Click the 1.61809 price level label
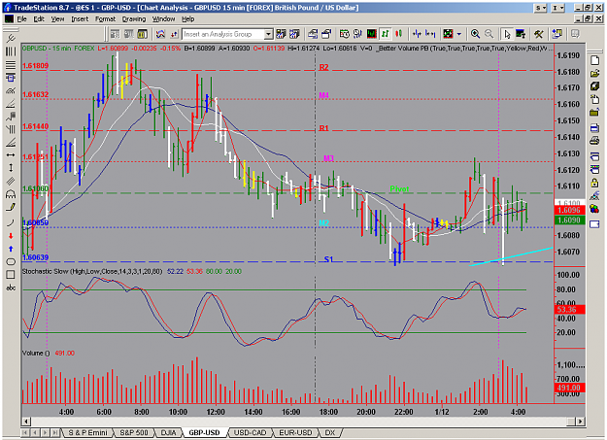The width and height of the screenshot is (607, 440). point(35,65)
